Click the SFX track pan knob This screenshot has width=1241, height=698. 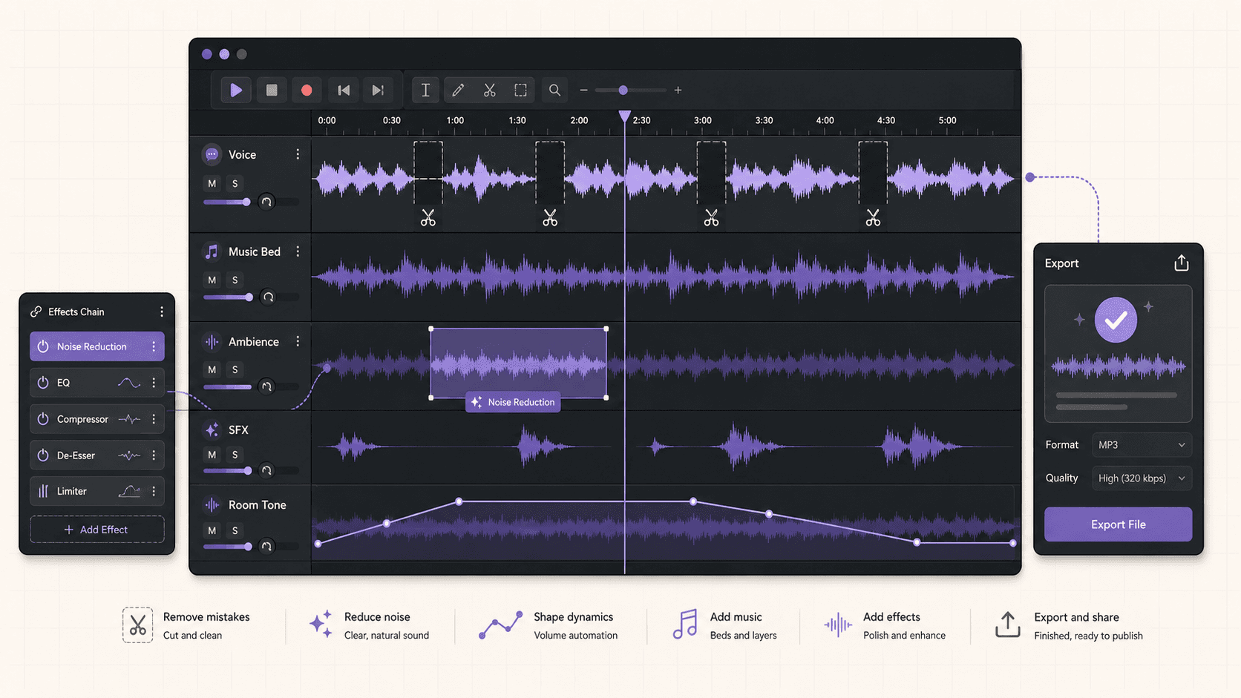(x=266, y=470)
